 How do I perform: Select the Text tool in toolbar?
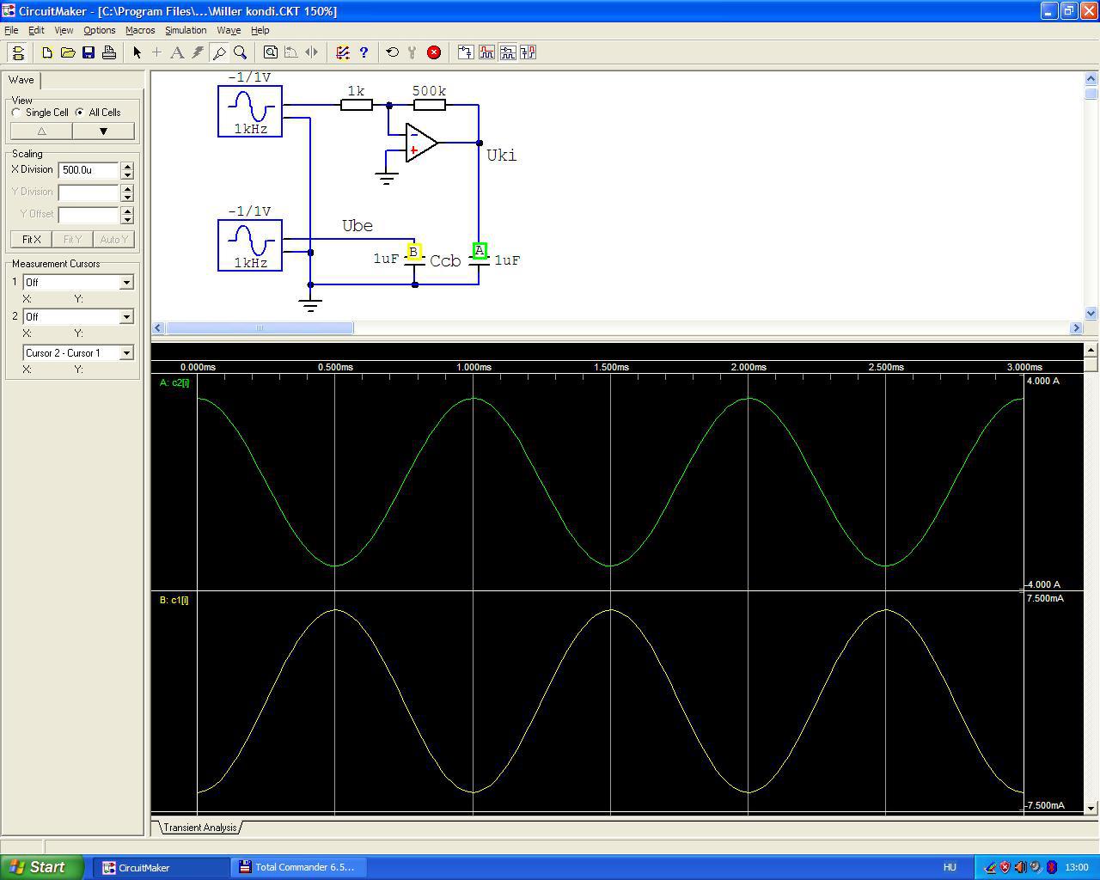[x=177, y=52]
